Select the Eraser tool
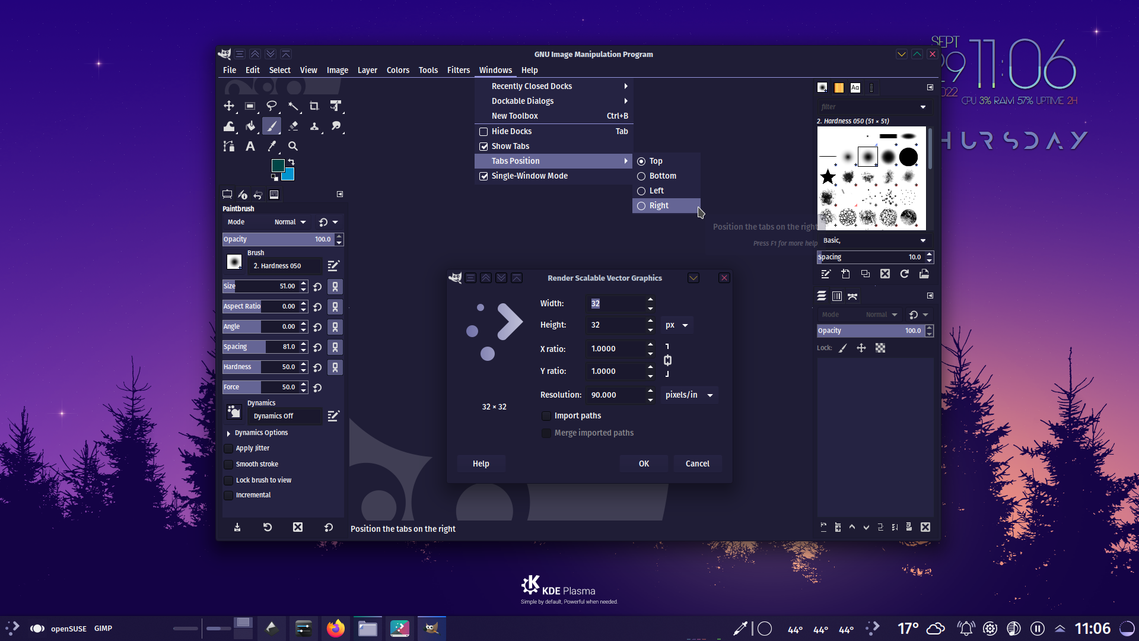The height and width of the screenshot is (641, 1139). tap(292, 126)
